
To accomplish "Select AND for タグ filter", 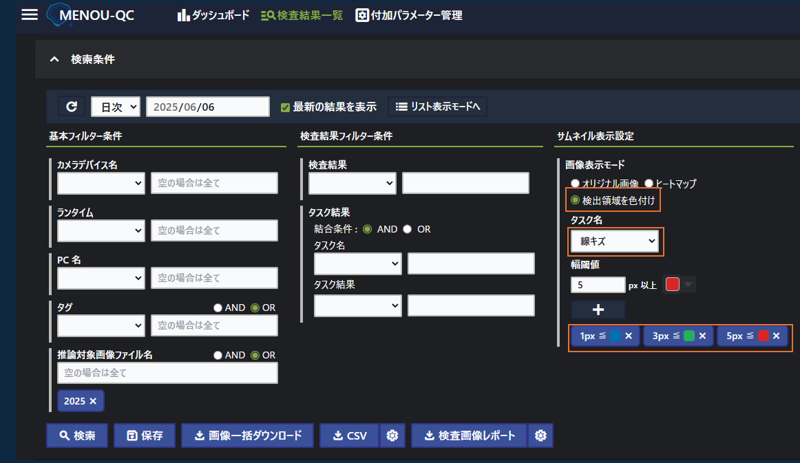I will 218,308.
